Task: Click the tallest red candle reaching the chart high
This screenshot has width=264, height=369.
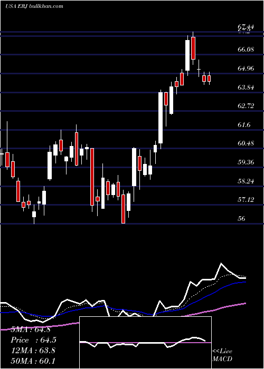Action: tap(193, 48)
